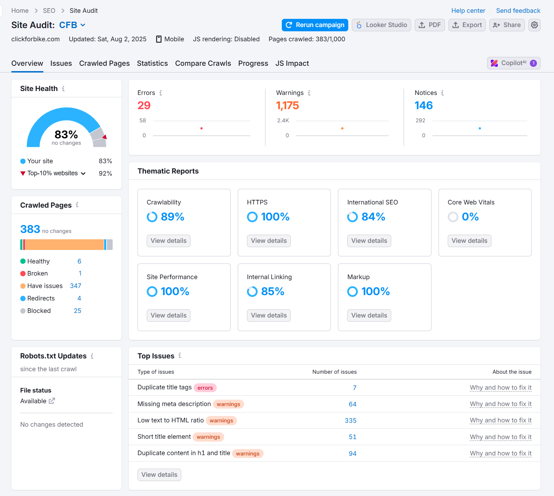Click the Share button
Screen dimensions: 554x496
(507, 25)
